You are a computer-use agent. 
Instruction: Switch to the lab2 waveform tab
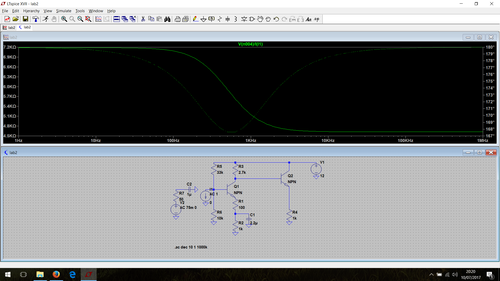click(9, 27)
